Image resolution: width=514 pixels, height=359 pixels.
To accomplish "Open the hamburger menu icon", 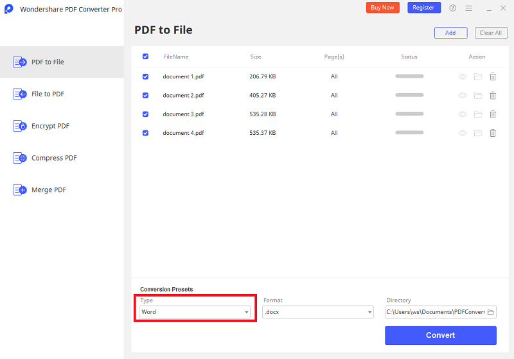I will pos(469,8).
